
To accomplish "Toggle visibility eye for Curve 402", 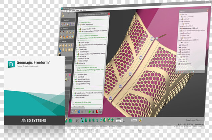I will 182,43.
